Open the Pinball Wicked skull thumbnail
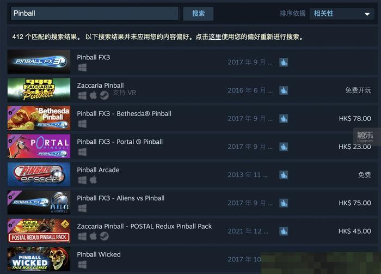 (39, 259)
